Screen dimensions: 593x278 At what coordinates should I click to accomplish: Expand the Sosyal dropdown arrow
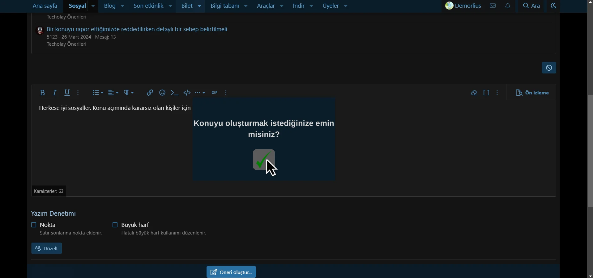tap(93, 6)
